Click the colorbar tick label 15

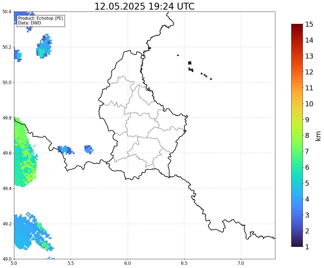coord(309,24)
